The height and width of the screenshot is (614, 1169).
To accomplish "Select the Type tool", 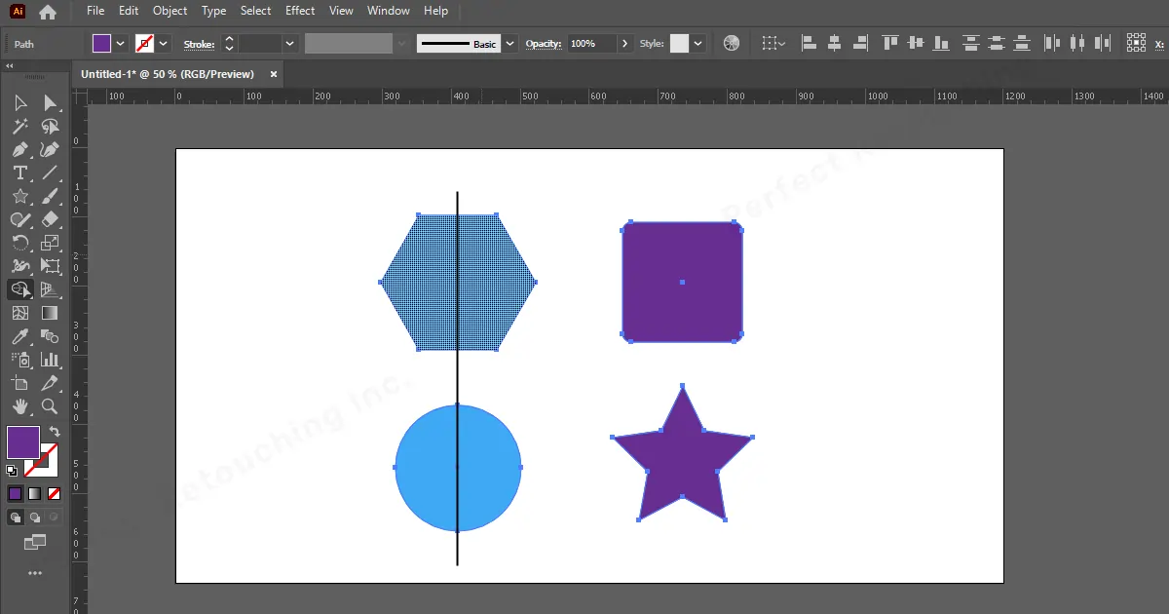I will (x=19, y=173).
